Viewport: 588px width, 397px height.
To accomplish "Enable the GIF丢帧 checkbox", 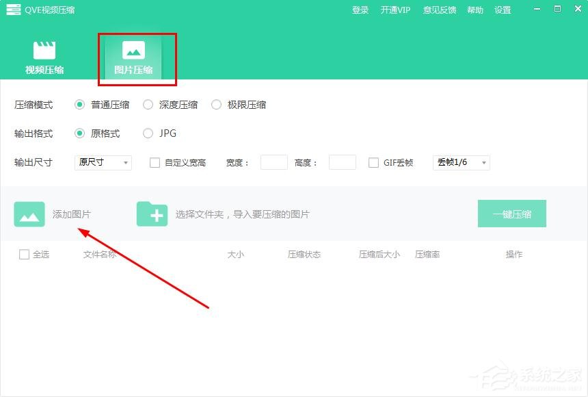I will tap(373, 162).
